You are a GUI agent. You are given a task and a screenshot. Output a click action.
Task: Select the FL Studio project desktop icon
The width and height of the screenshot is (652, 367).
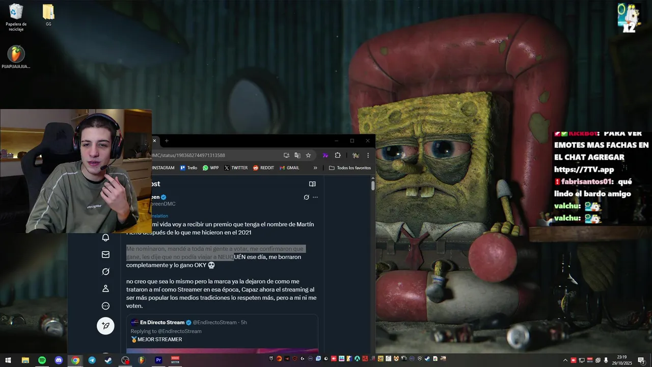tap(16, 57)
